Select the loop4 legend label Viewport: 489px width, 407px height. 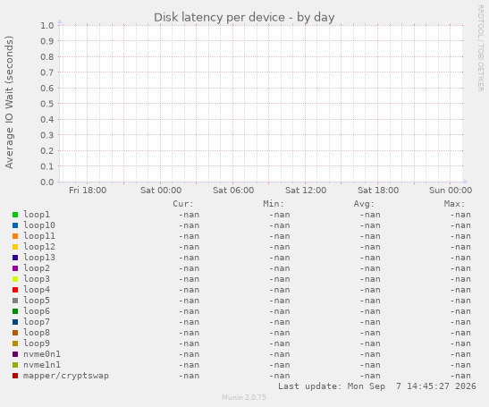coord(37,290)
